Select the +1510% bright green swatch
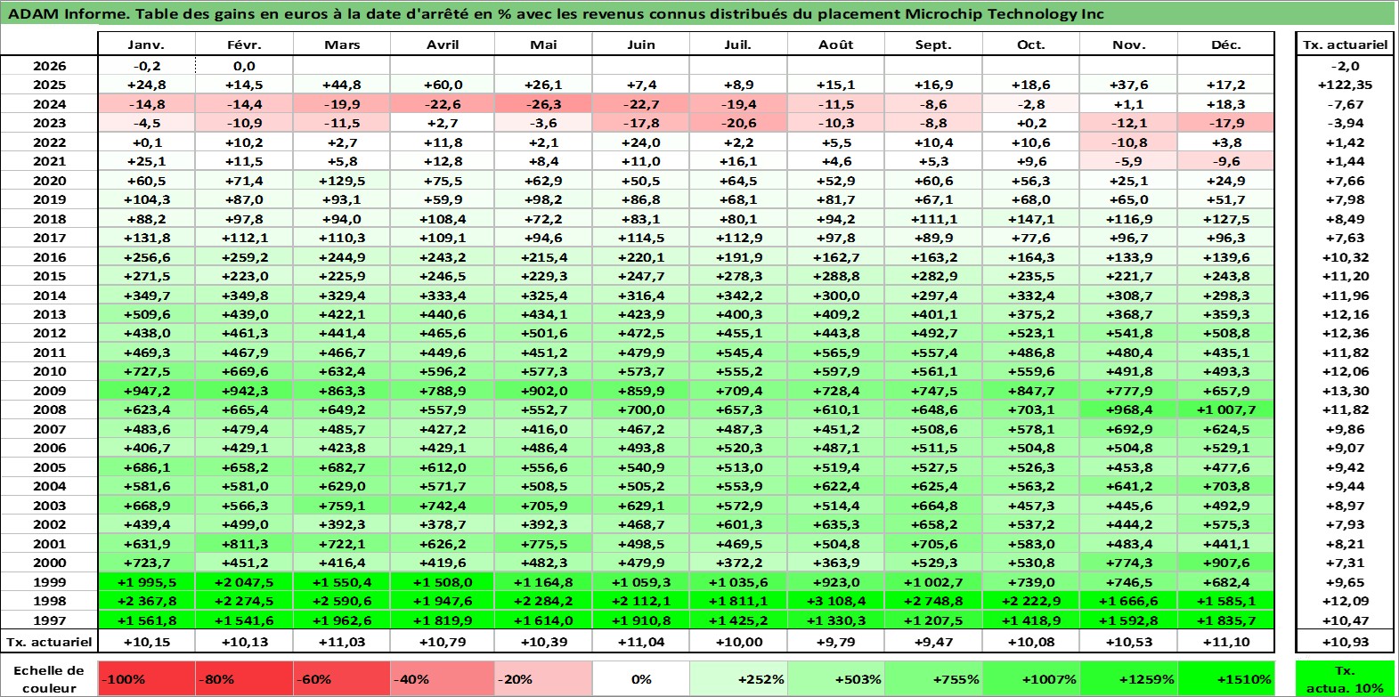 (x=1226, y=678)
